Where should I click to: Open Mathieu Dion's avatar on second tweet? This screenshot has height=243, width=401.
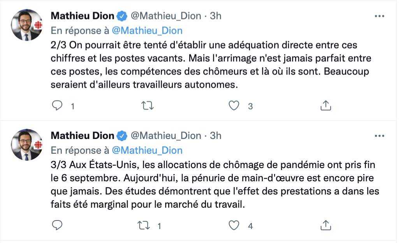tap(26, 144)
